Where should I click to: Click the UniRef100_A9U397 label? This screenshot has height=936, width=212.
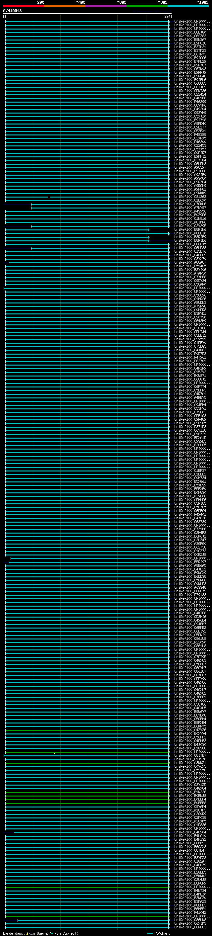tap(190, 167)
